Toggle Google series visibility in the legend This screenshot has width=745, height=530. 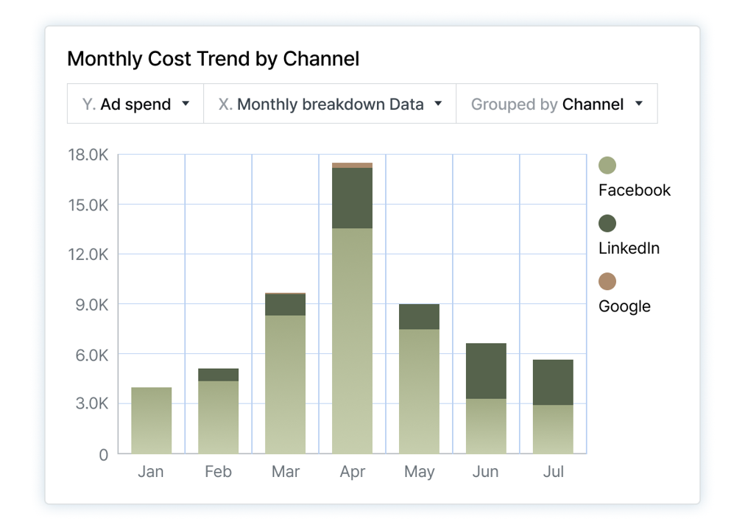pos(624,306)
